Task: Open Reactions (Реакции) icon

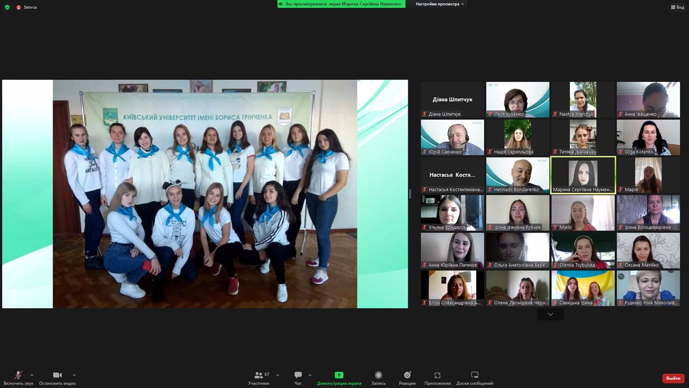Action: [407, 375]
